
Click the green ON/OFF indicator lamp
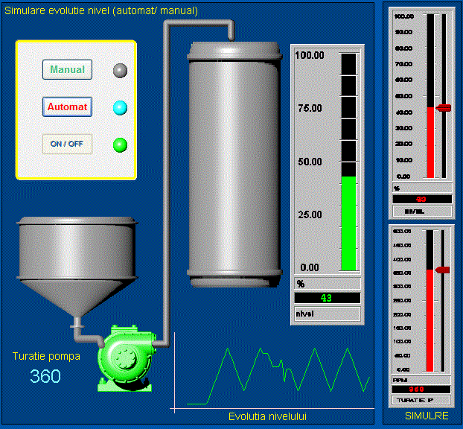point(120,144)
